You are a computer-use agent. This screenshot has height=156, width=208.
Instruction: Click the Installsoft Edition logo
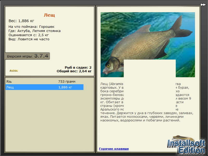click(186, 147)
